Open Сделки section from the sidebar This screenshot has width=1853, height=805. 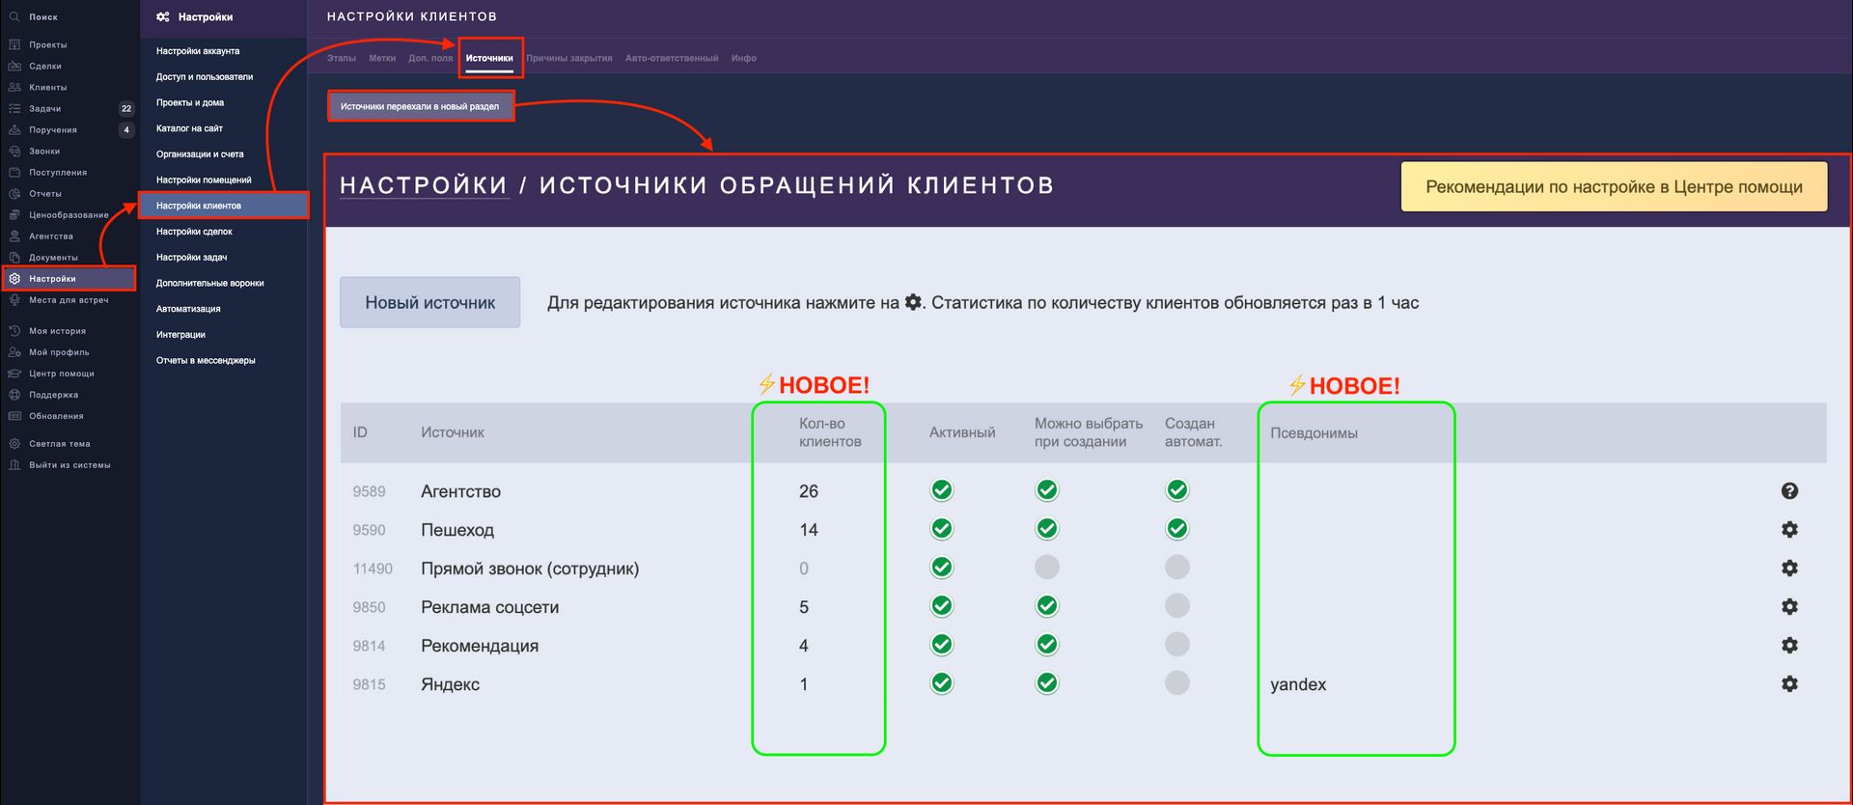pyautogui.click(x=44, y=66)
